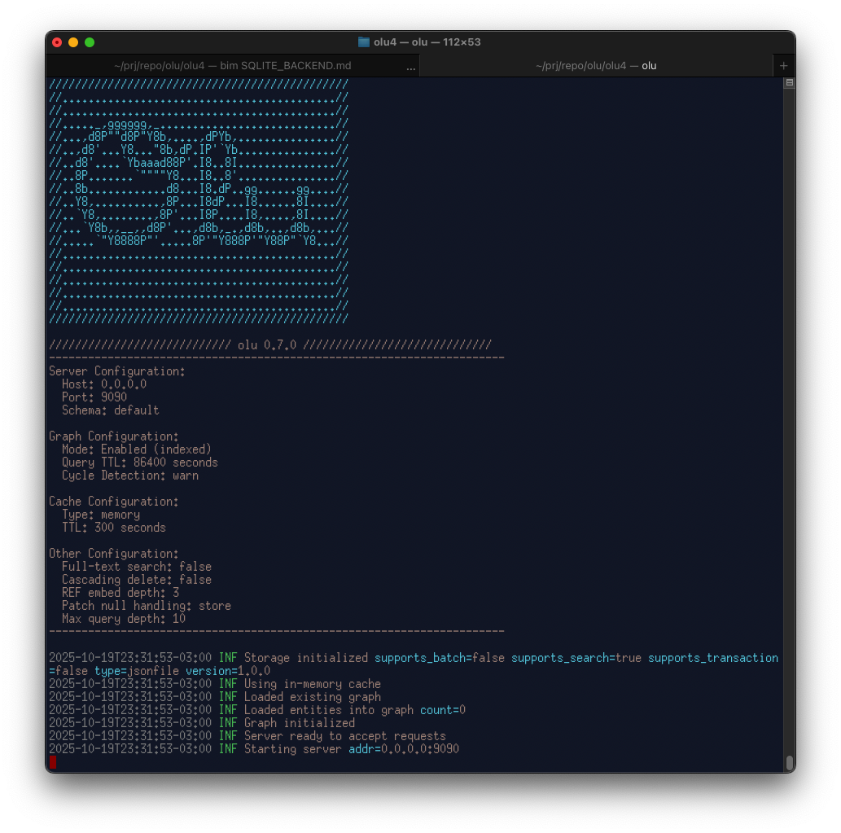Click the 'Cascading delete: false' line
Image resolution: width=841 pixels, height=833 pixels.
(137, 579)
